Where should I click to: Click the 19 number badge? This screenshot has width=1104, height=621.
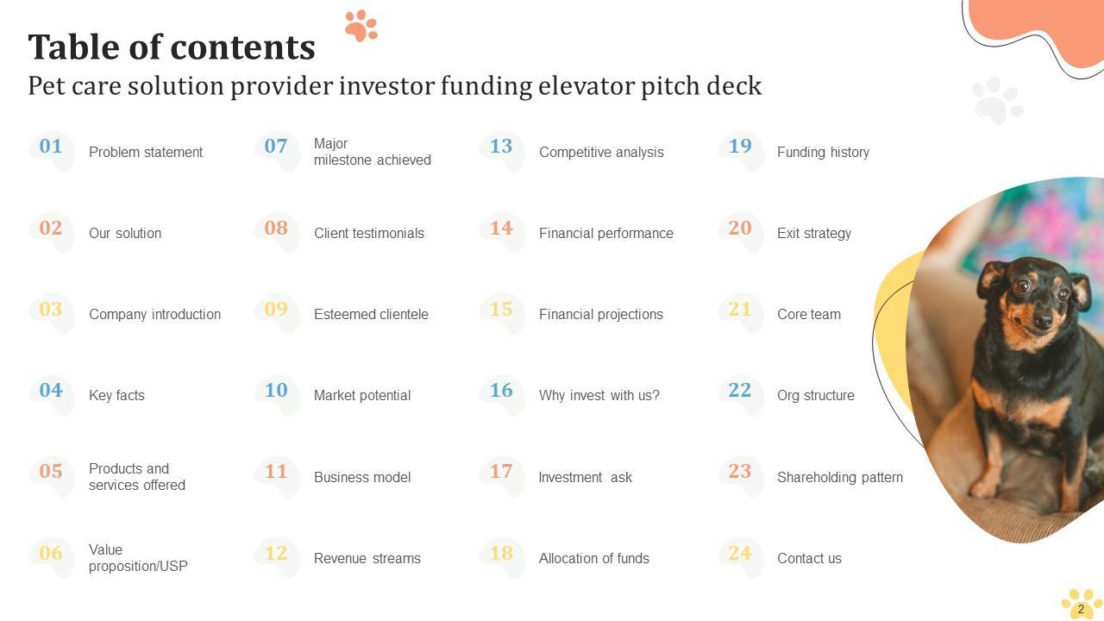[x=740, y=147]
